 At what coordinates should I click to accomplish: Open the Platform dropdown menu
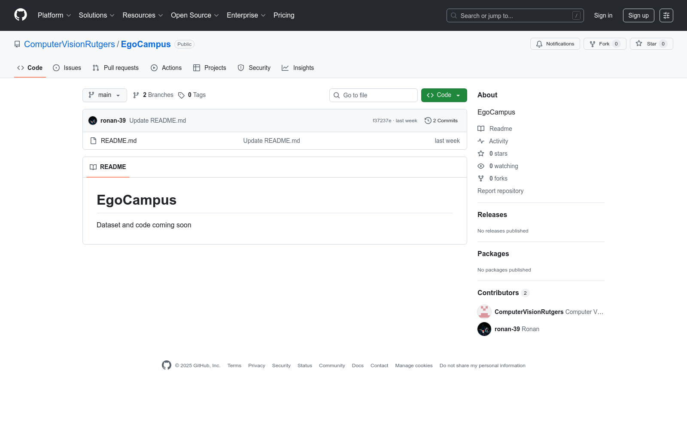coord(55,15)
